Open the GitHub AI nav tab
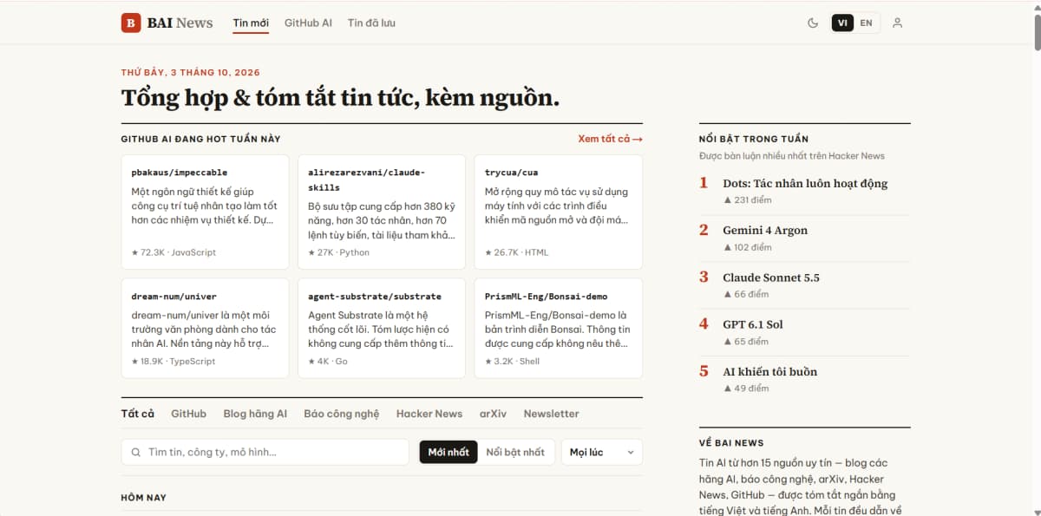 [x=308, y=23]
